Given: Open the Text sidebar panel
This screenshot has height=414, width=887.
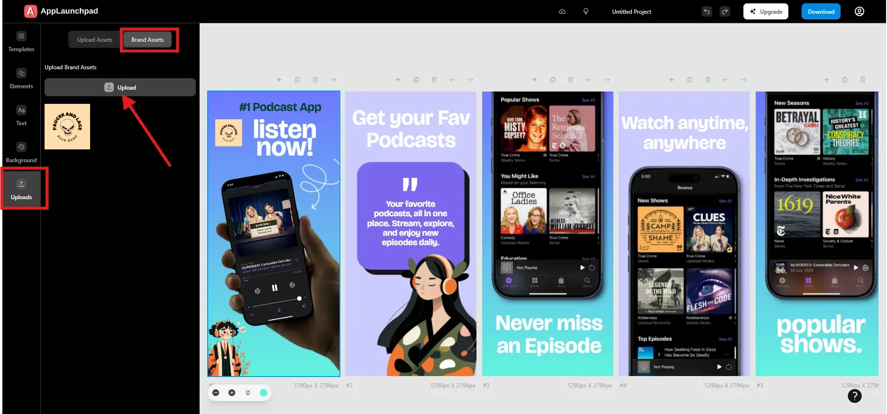Looking at the screenshot, I should [x=21, y=116].
